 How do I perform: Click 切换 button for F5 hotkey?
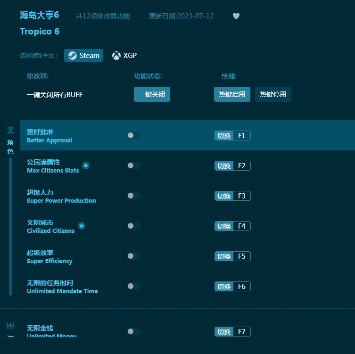pos(224,256)
